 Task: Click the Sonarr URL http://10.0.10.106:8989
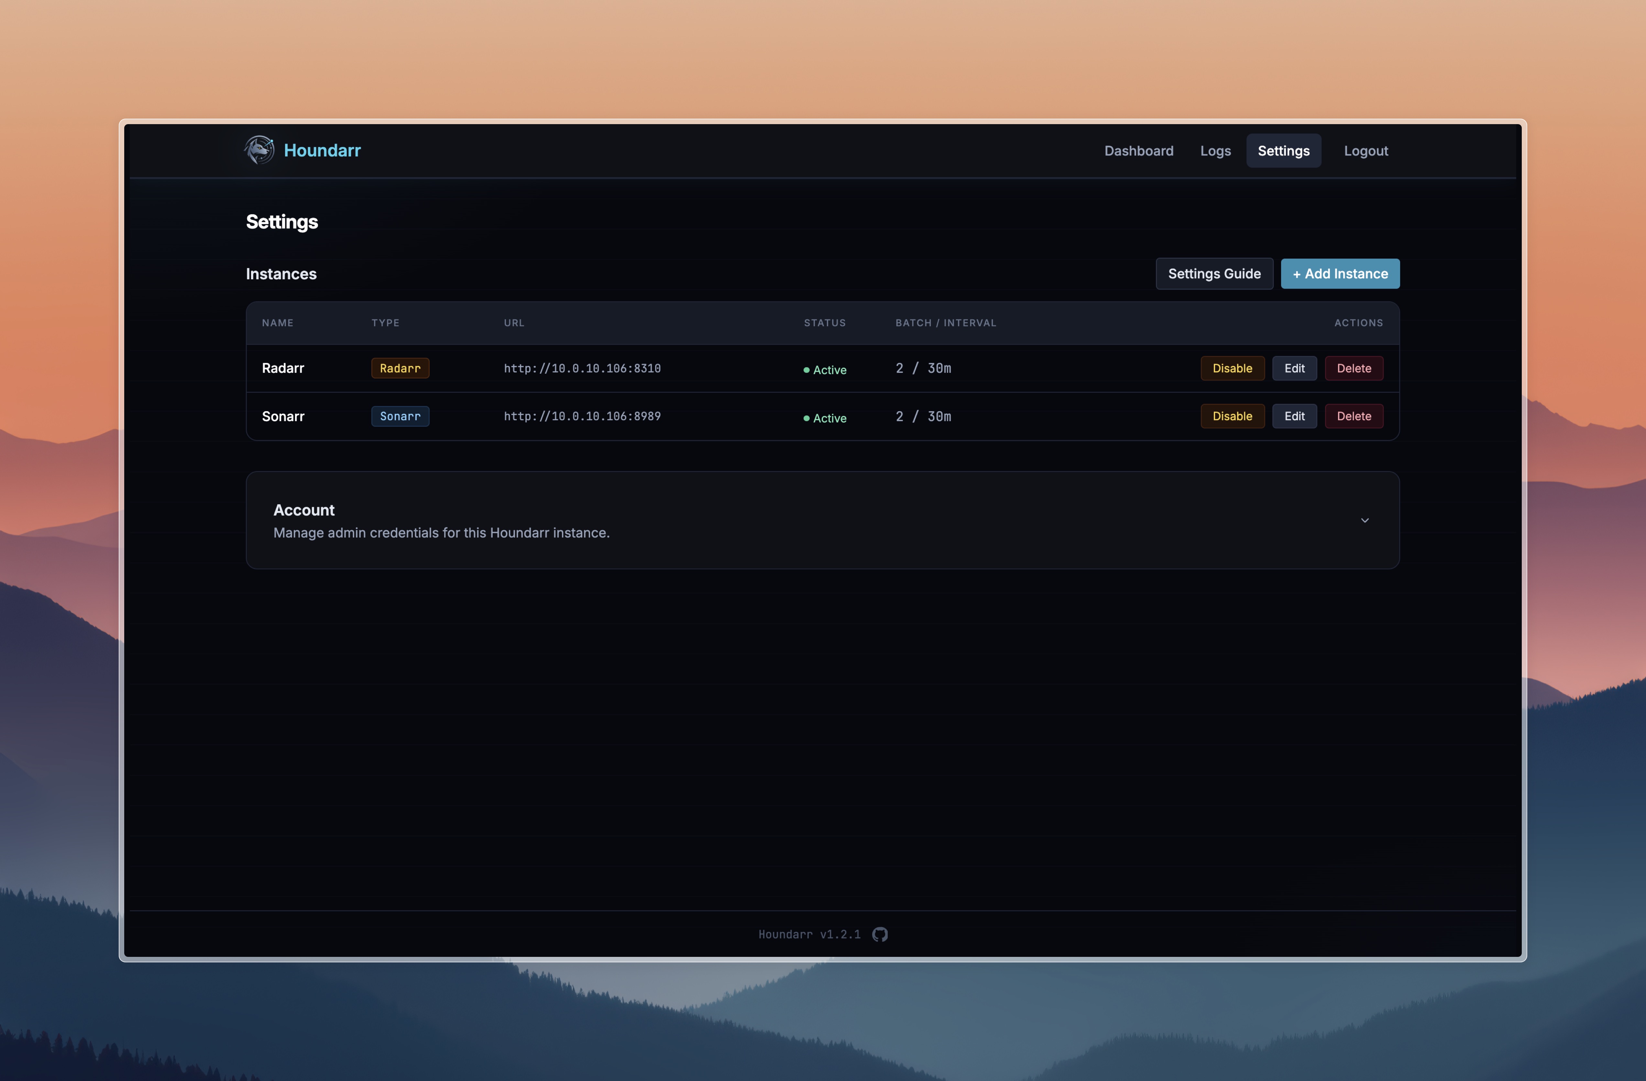point(582,416)
